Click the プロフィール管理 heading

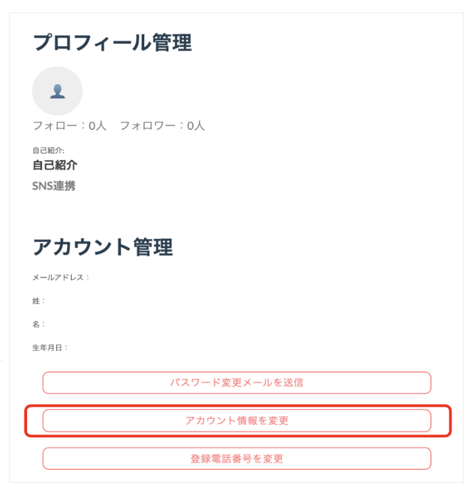tap(112, 42)
